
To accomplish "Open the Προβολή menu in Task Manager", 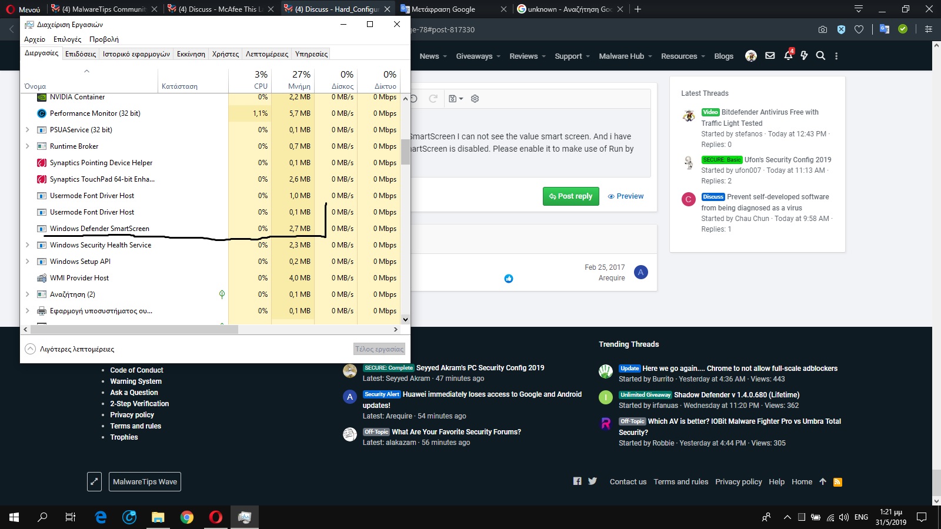I will [104, 39].
